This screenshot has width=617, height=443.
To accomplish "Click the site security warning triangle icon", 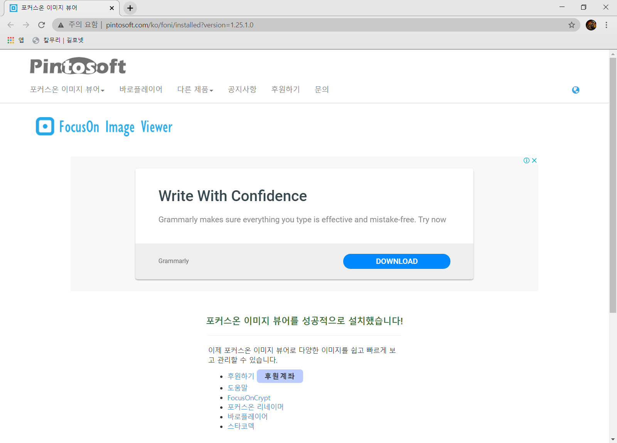I will (61, 25).
